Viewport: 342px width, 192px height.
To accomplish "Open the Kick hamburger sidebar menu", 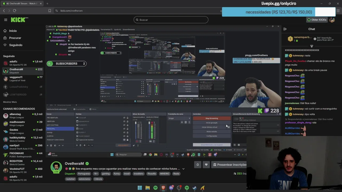I will pos(6,20).
